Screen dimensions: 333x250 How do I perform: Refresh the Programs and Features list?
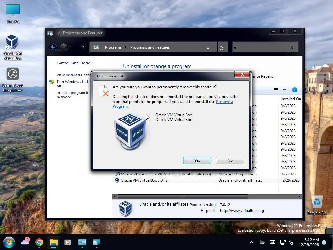(221, 48)
